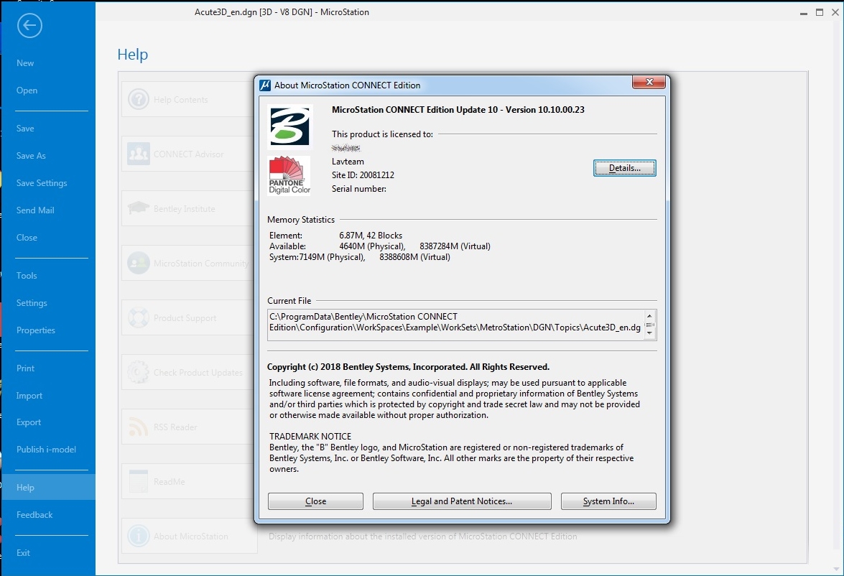The width and height of the screenshot is (844, 576).
Task: Click the Product Support lifebuoy icon
Action: pyautogui.click(x=139, y=317)
